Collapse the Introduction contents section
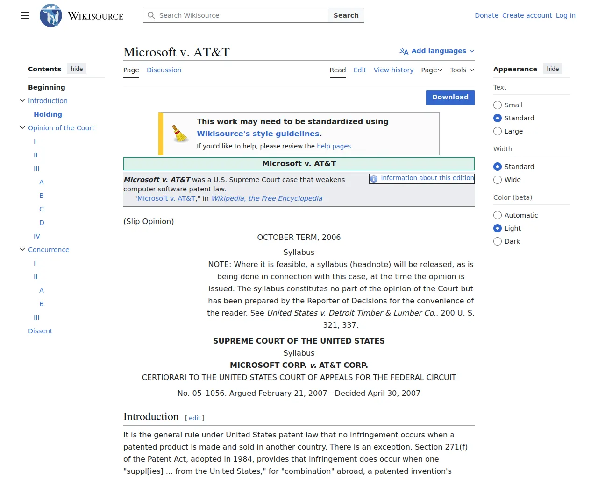598x478 pixels. coord(22,101)
